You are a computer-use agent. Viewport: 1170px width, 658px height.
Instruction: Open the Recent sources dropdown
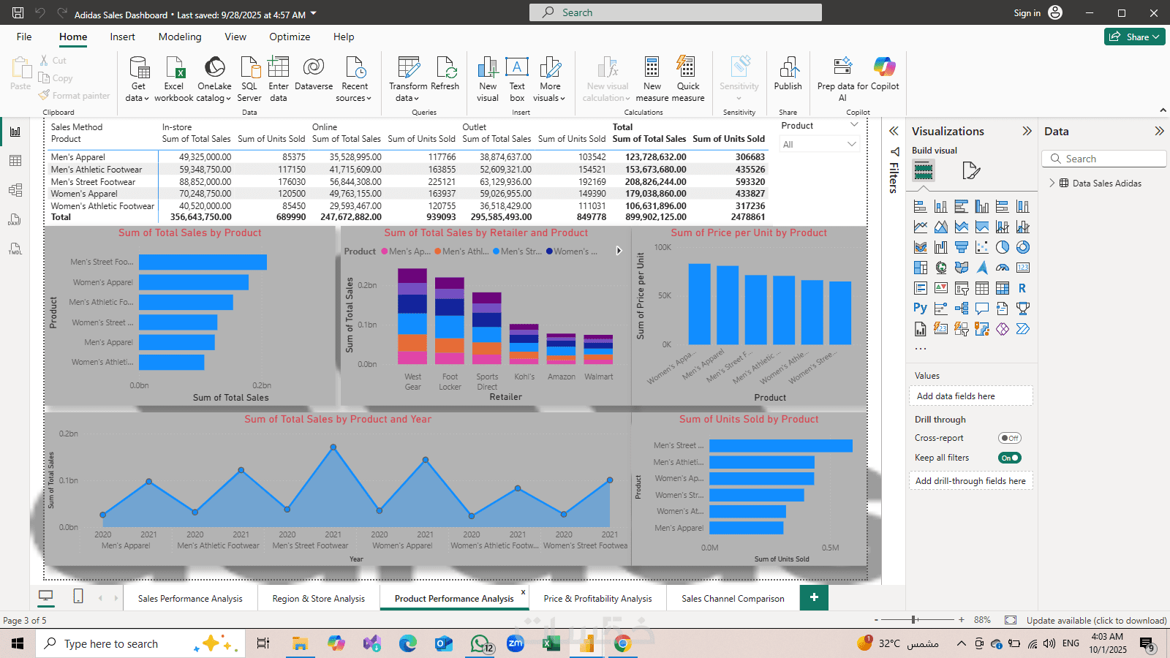coord(355,79)
